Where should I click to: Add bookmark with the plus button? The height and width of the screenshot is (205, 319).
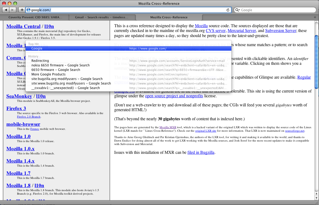point(22,10)
